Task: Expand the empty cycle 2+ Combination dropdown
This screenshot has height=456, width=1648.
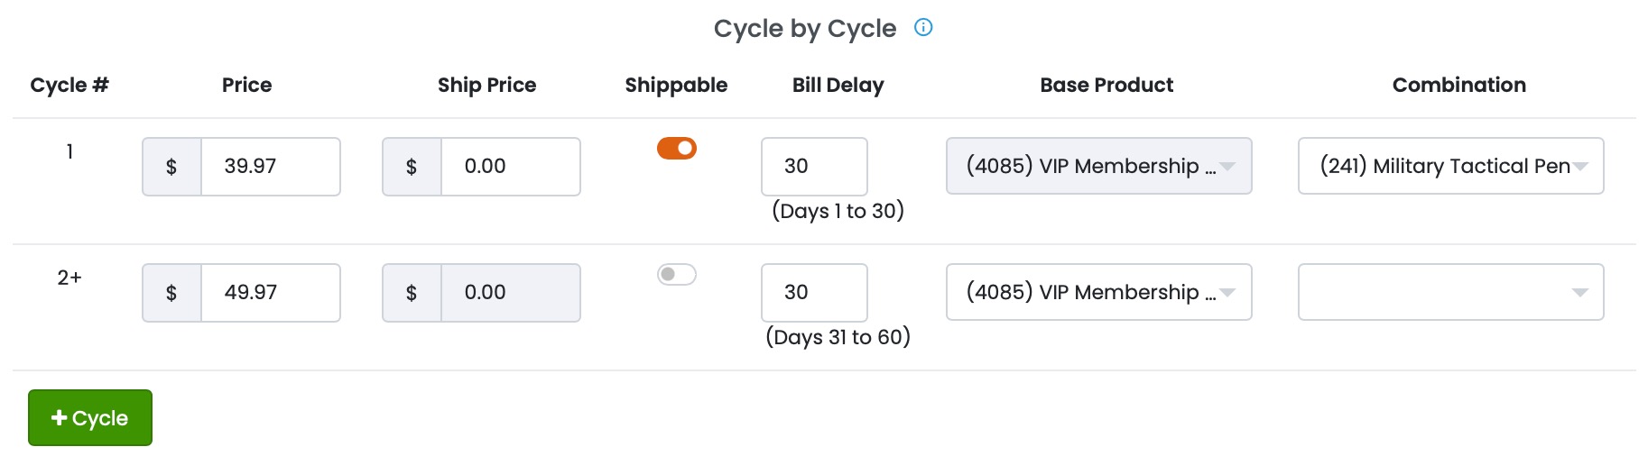Action: (x=1450, y=292)
